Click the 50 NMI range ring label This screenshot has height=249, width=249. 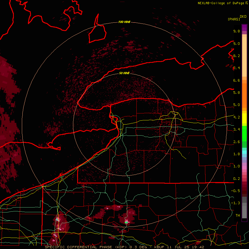124,73
